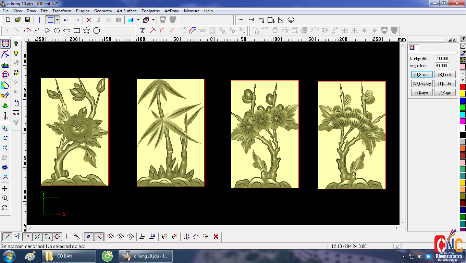The image size is (466, 263).
Task: Pick the yellow color swatch in palette
Action: click(463, 93)
